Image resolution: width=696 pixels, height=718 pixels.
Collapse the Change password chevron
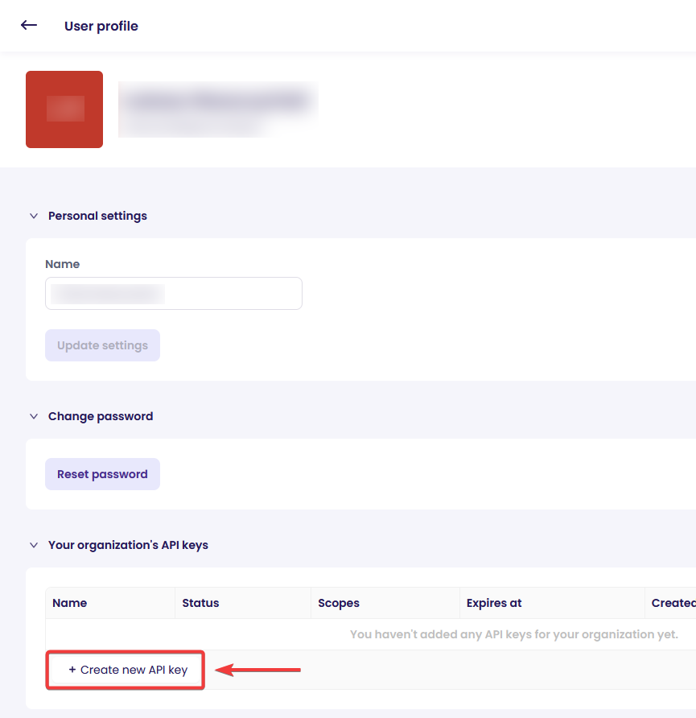(x=34, y=416)
